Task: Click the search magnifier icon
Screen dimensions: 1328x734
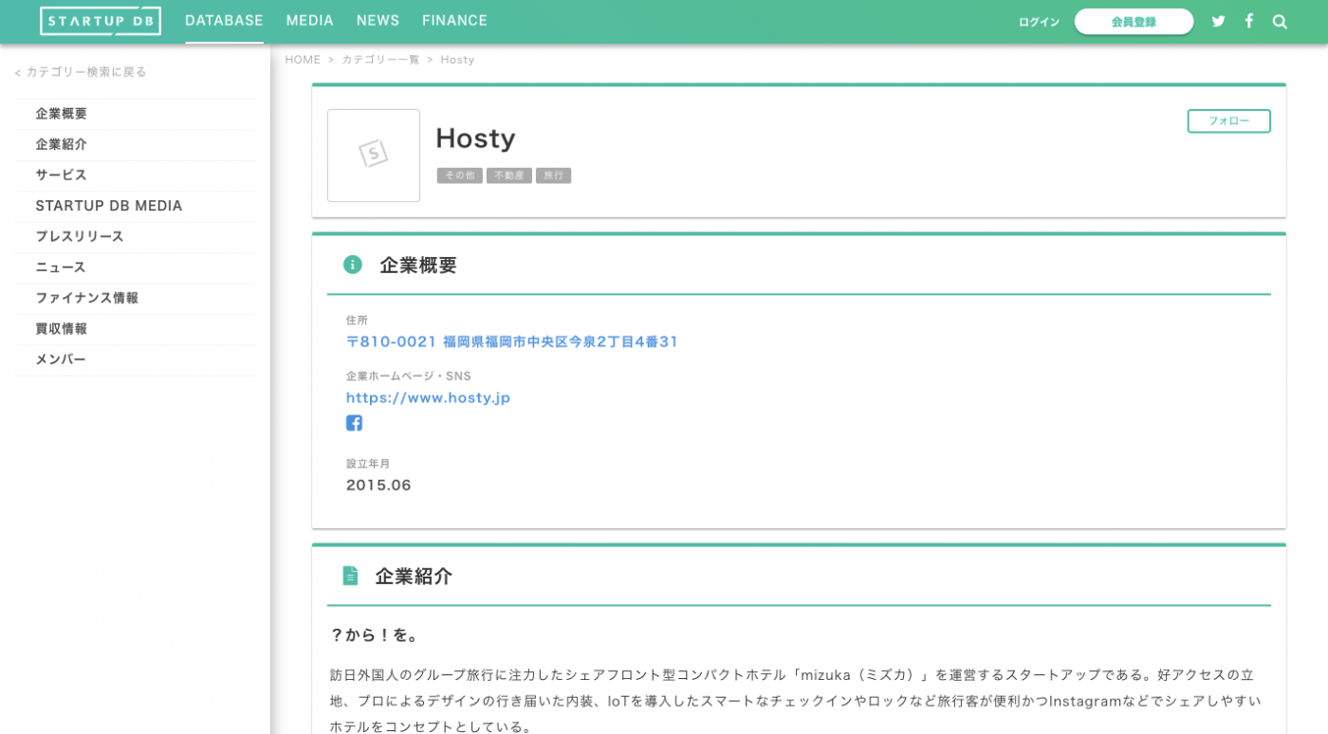Action: tap(1280, 21)
